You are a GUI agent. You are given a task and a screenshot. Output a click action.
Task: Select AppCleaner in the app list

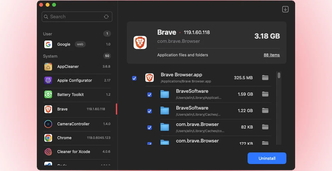coord(77,67)
